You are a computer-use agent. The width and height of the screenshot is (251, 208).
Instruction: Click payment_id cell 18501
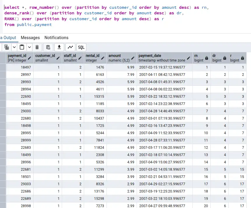coord(20,177)
